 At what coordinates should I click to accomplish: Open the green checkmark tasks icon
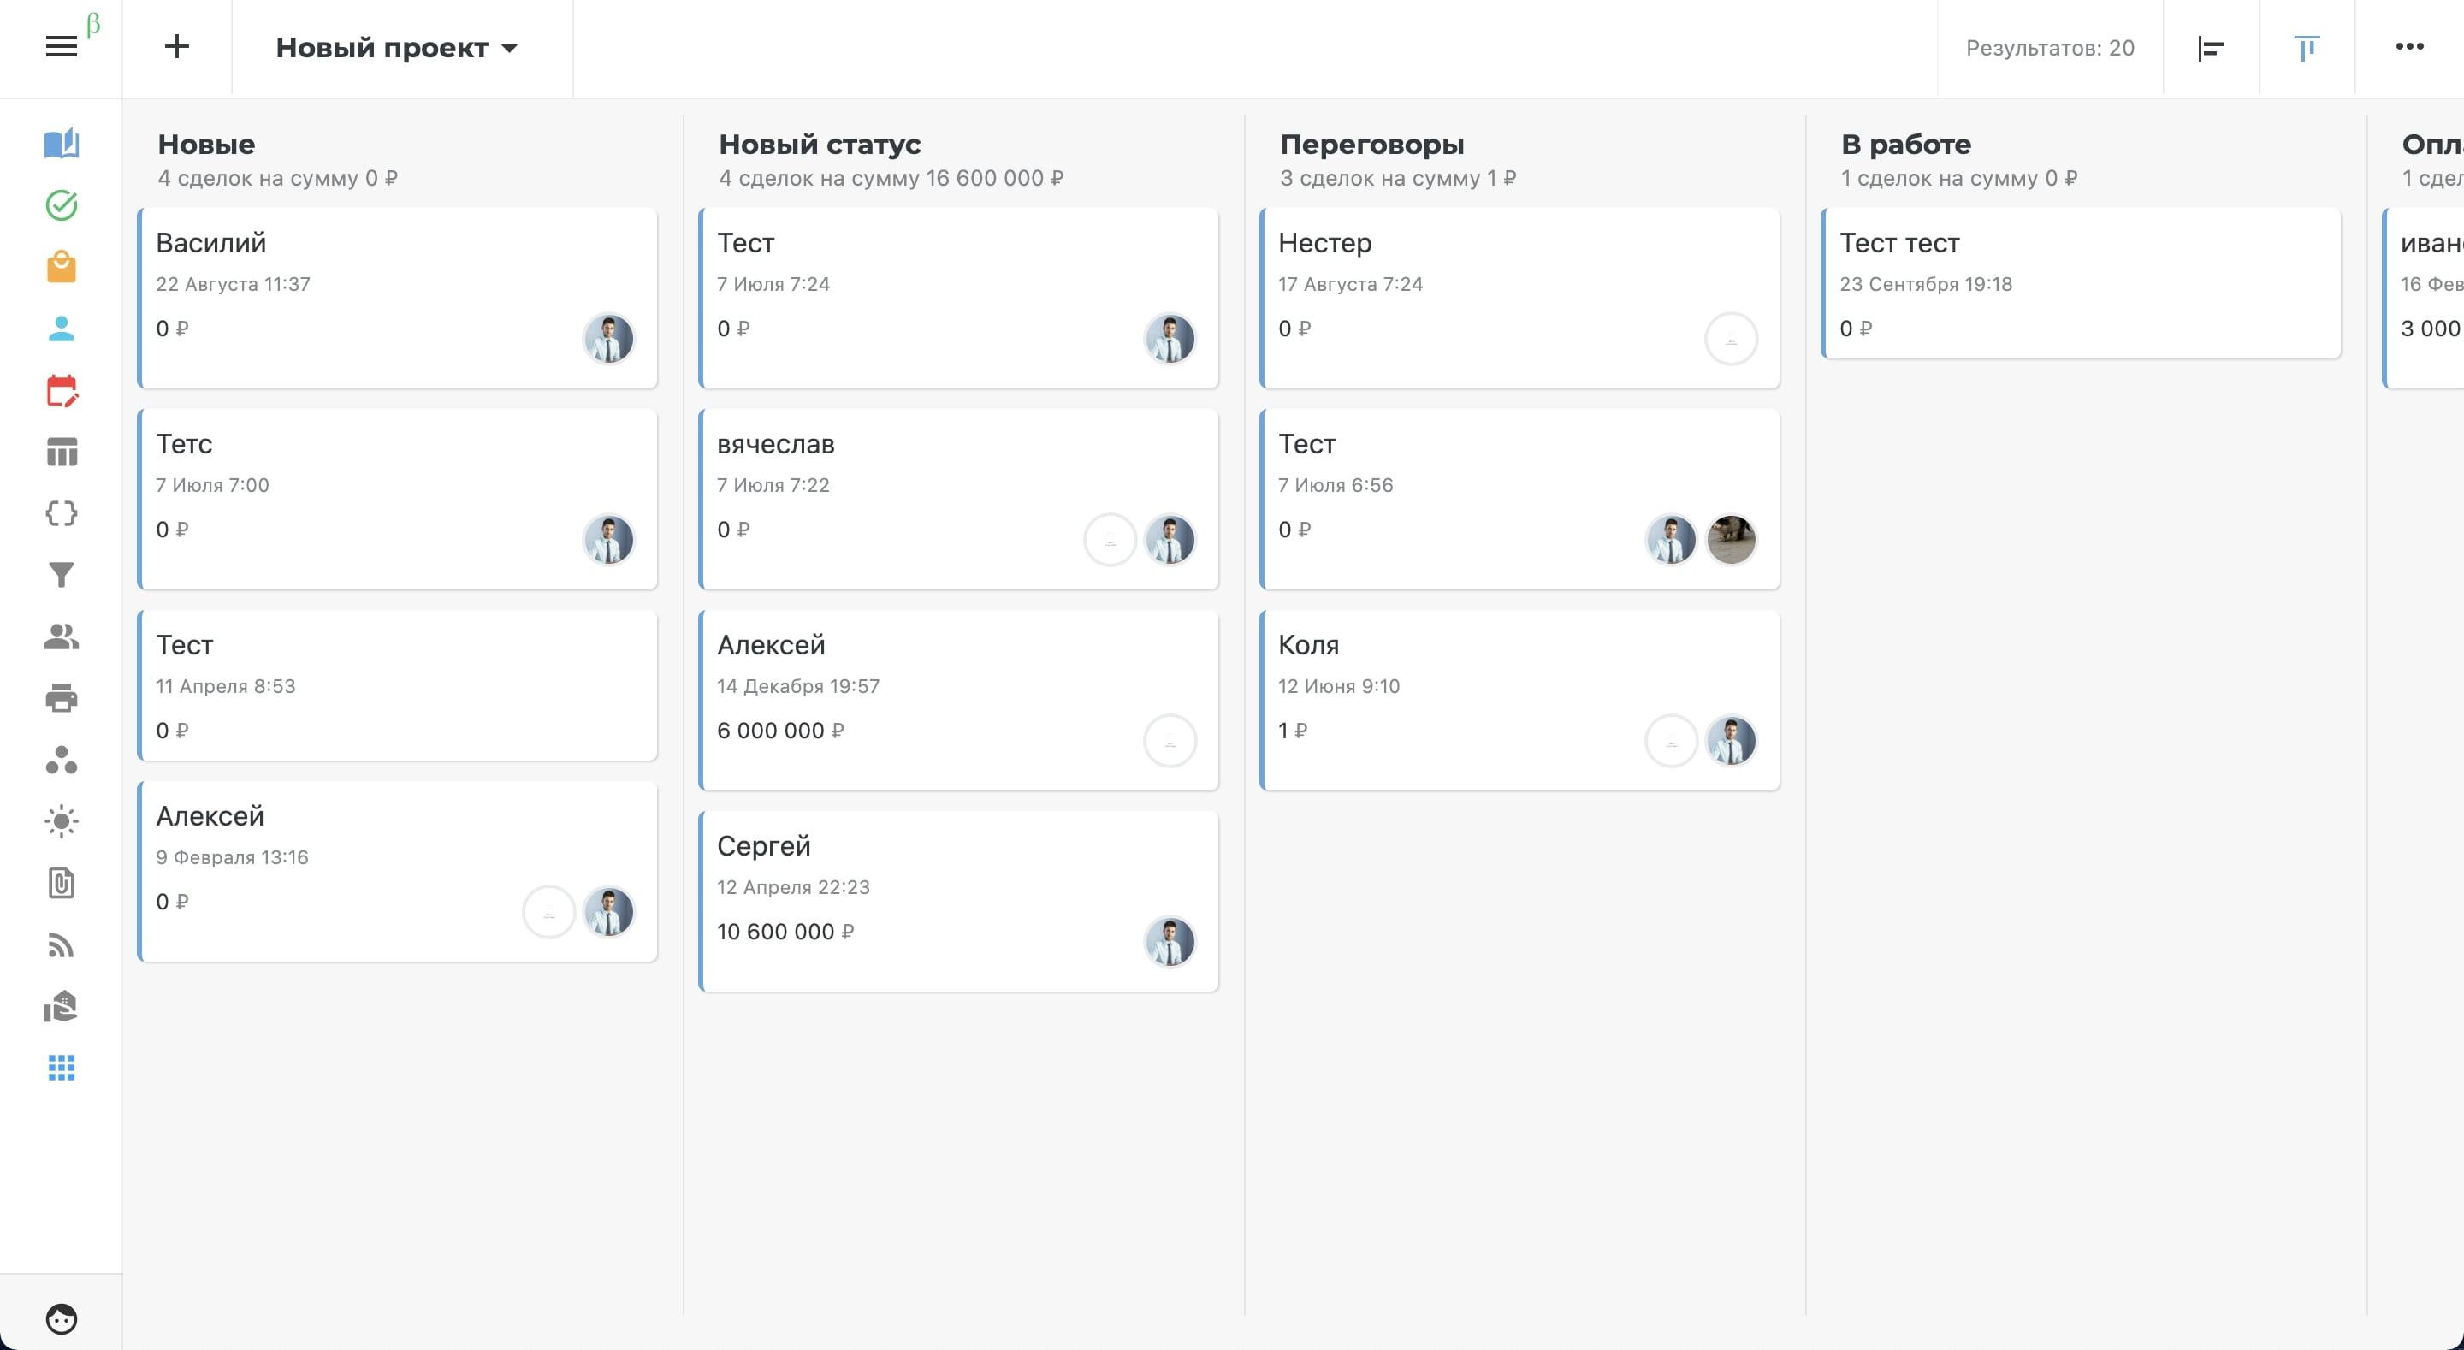pyautogui.click(x=62, y=204)
